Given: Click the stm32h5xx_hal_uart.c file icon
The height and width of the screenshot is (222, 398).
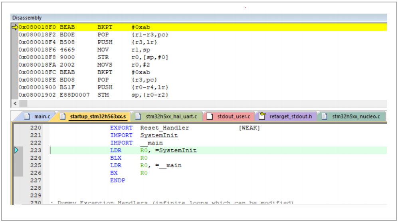Looking at the screenshot, I should pyautogui.click(x=138, y=116).
